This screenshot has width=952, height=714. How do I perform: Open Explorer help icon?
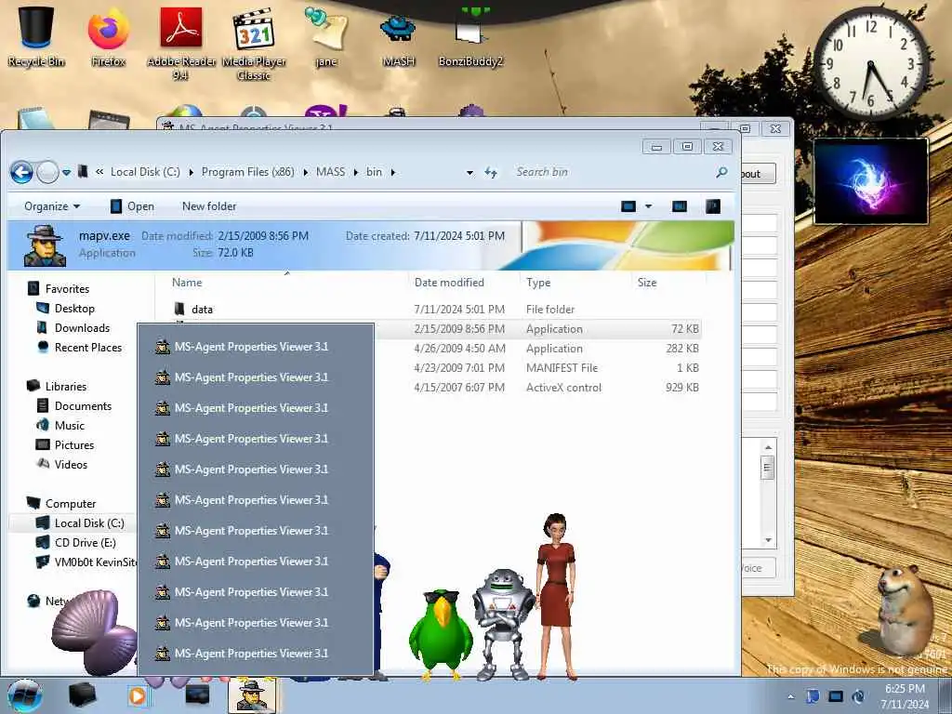(713, 206)
